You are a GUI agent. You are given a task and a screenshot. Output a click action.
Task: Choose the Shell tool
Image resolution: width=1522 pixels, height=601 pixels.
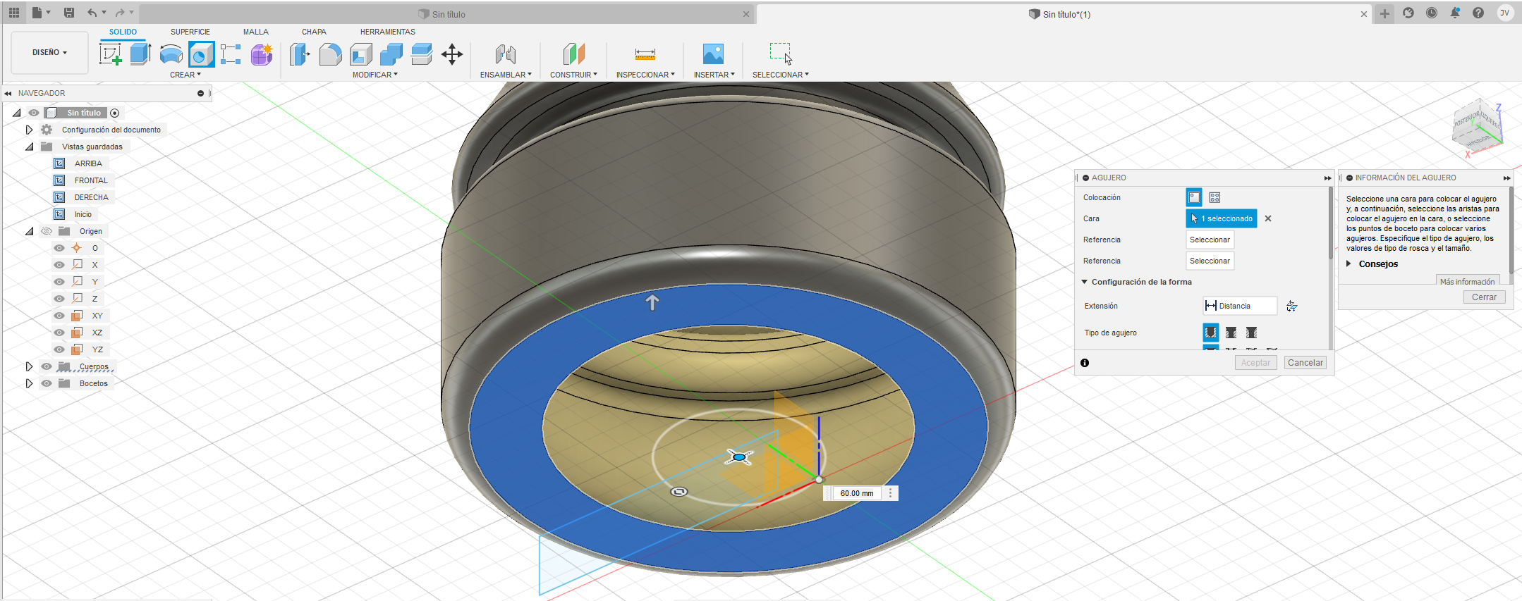click(361, 54)
